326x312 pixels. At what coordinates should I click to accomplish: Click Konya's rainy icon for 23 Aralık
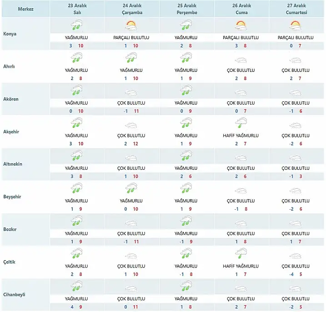point(76,25)
